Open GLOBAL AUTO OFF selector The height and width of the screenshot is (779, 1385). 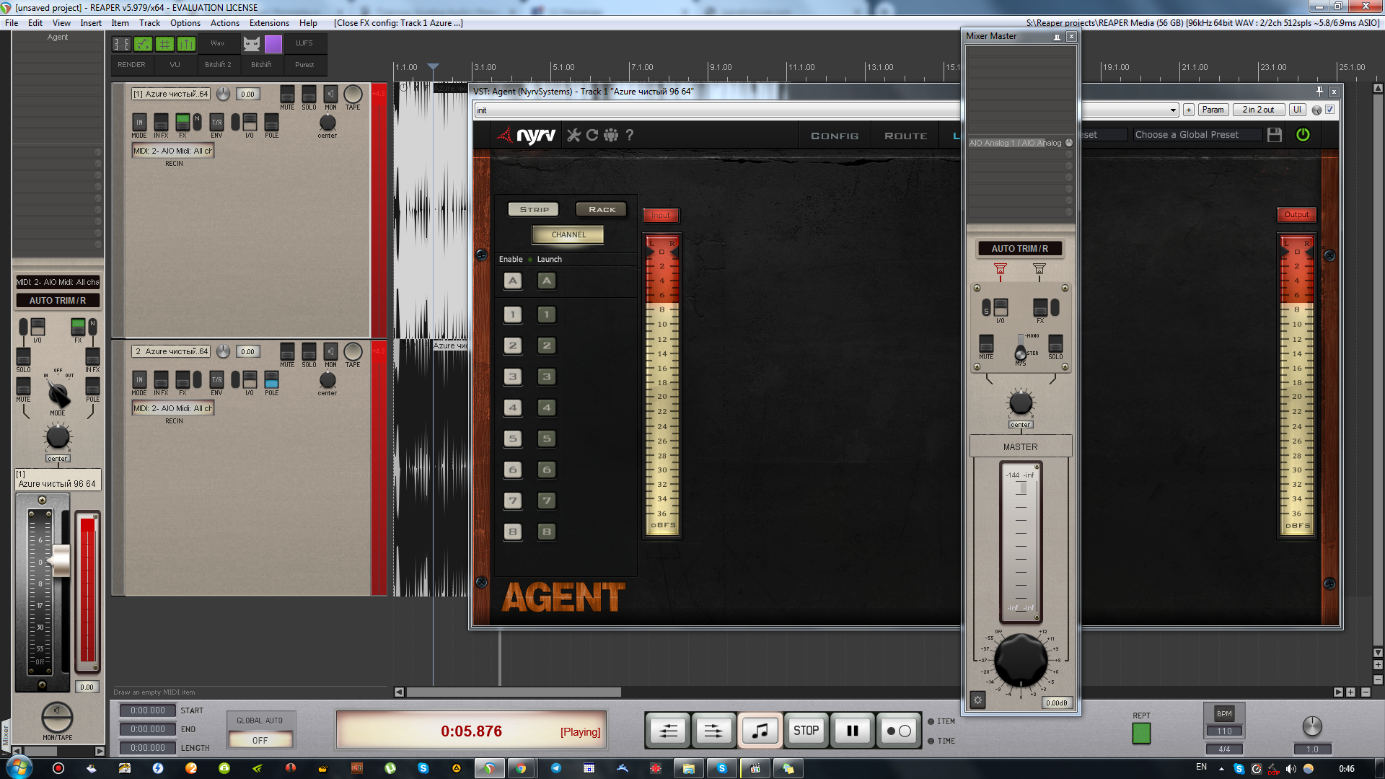click(x=260, y=740)
